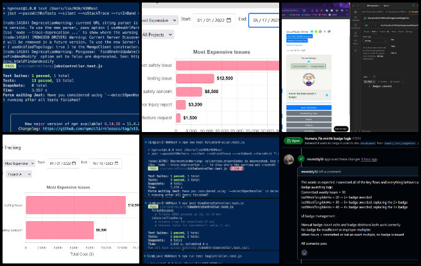Click the first blue button under the profile name
This screenshot has height=266, width=421.
pos(299,36)
